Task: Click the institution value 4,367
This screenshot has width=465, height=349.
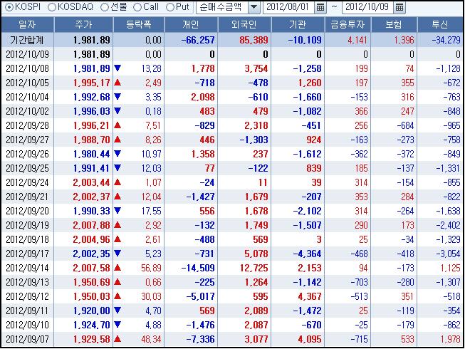Action: point(310,296)
